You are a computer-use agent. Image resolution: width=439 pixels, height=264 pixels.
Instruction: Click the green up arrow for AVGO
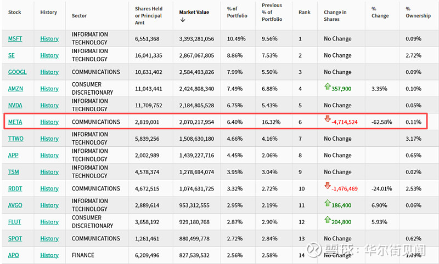click(327, 203)
